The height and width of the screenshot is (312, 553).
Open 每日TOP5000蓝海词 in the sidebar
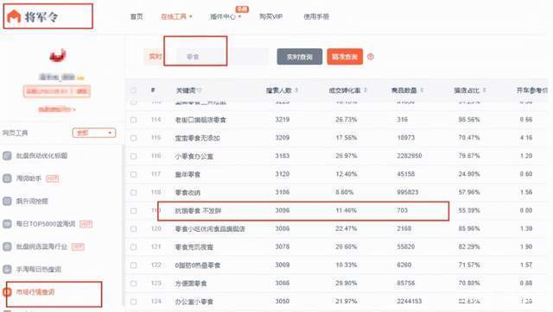click(x=46, y=224)
